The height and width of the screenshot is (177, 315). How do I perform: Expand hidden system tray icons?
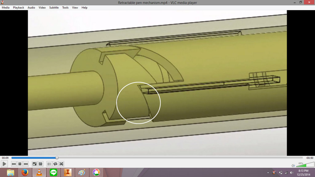tap(268, 172)
